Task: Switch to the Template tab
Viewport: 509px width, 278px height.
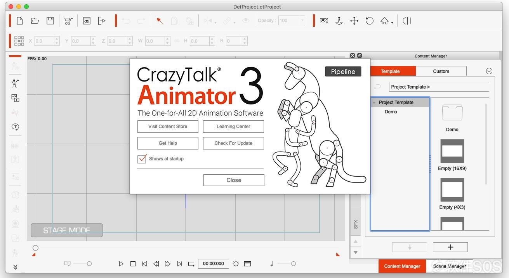Action: point(391,71)
